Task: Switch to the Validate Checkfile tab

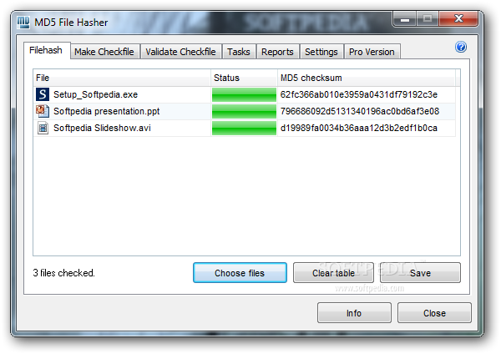Action: pyautogui.click(x=180, y=52)
